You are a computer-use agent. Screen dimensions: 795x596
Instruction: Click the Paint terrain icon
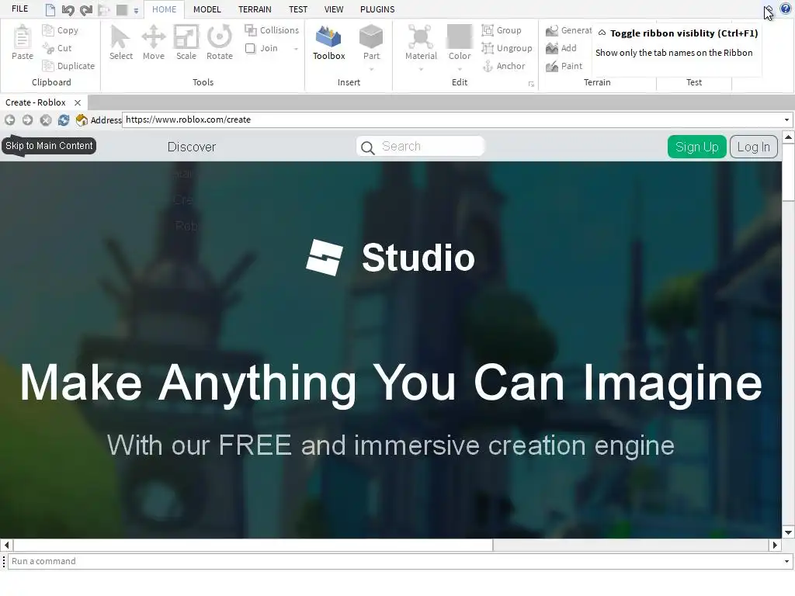pos(552,66)
